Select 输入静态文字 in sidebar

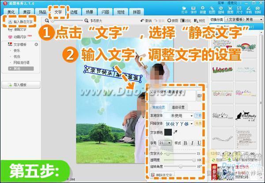coord(20,22)
